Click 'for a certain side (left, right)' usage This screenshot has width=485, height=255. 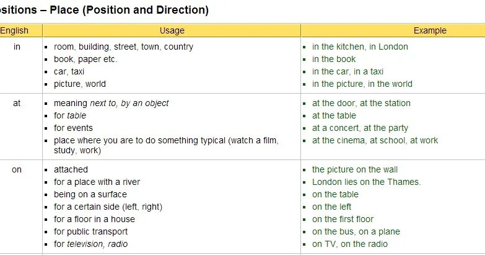pos(108,207)
